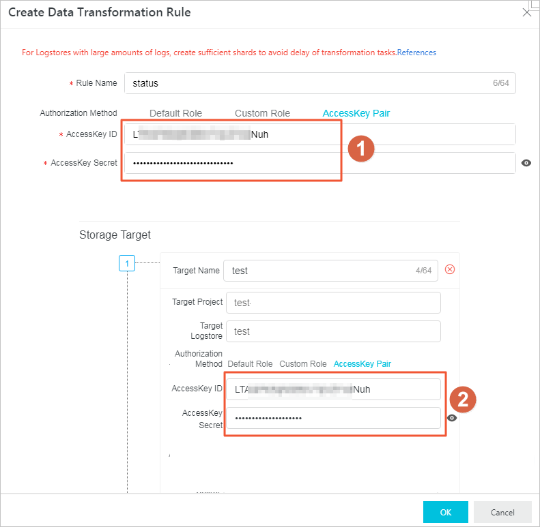540x527 pixels.
Task: Show the storage target AccessKey Secret via the eye icon
Action: [452, 418]
